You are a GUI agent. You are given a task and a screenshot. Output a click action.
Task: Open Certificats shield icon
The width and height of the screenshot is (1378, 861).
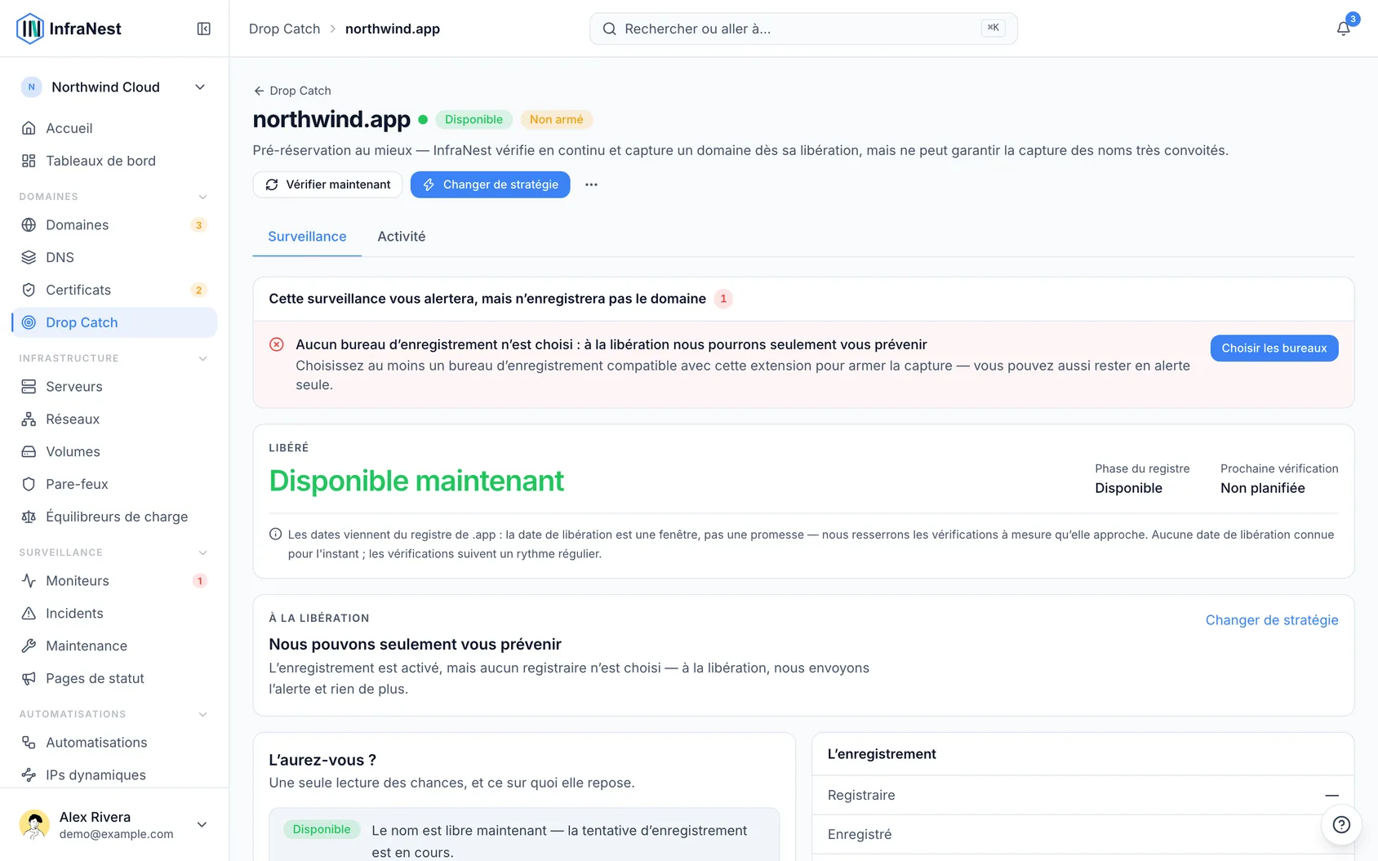tap(29, 290)
